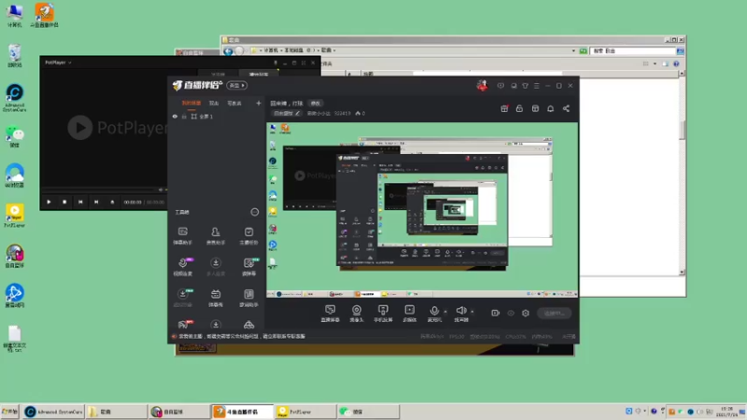Click the Start button on the taskbar

pyautogui.click(x=9, y=412)
